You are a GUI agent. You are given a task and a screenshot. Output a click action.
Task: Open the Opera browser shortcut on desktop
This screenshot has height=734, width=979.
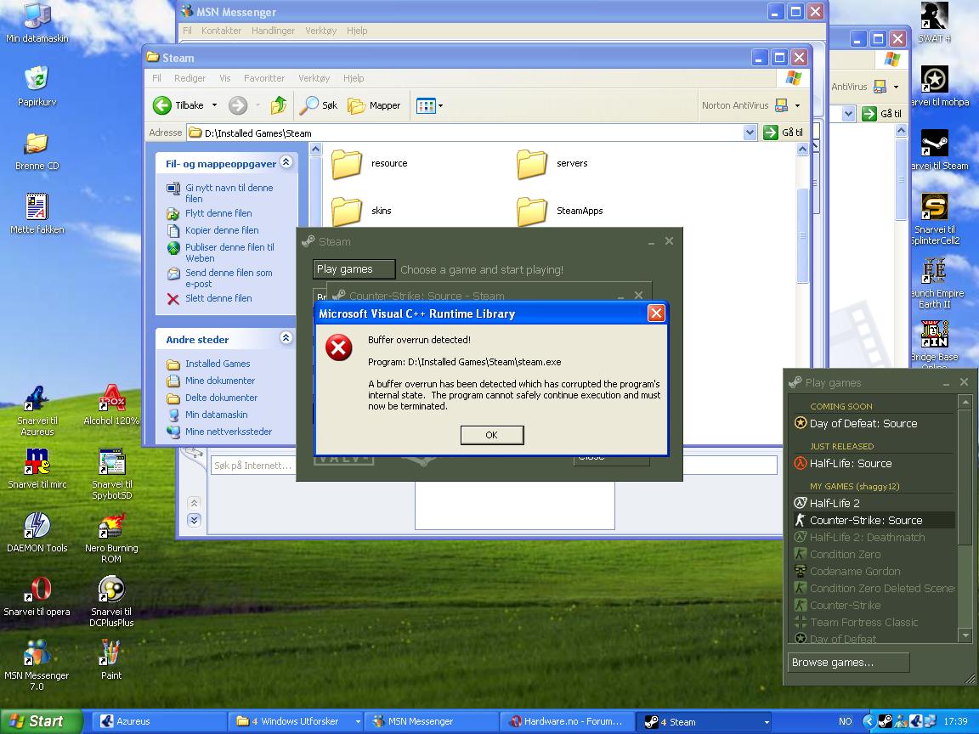click(37, 590)
